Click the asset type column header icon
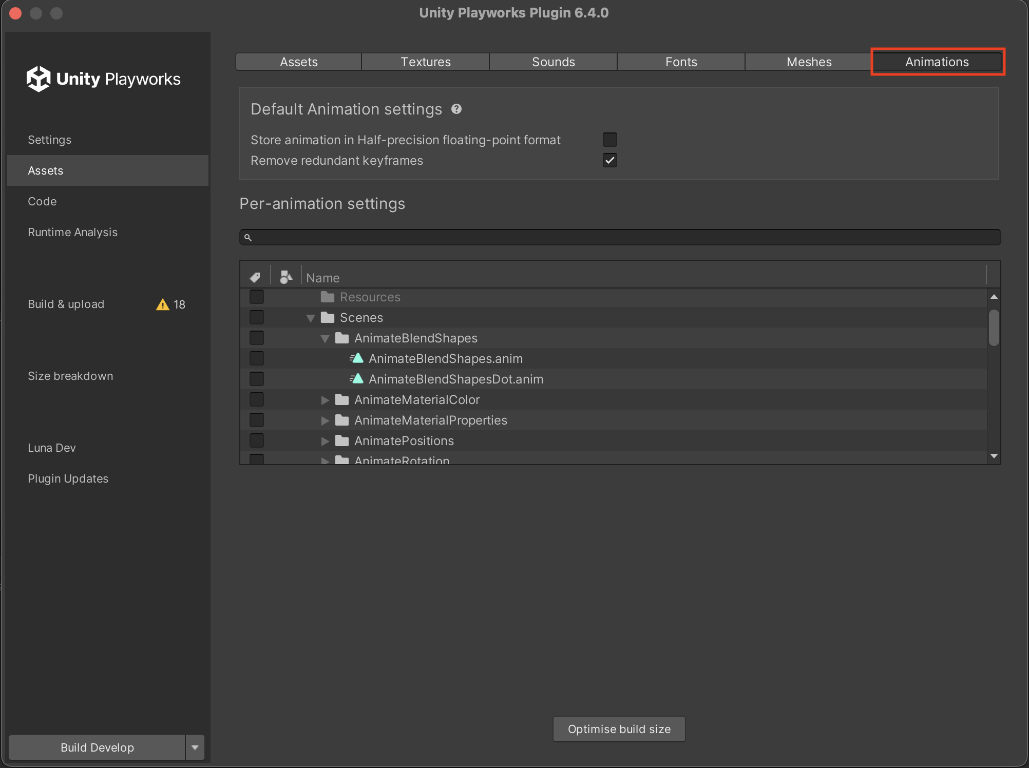The height and width of the screenshot is (768, 1029). pos(286,277)
